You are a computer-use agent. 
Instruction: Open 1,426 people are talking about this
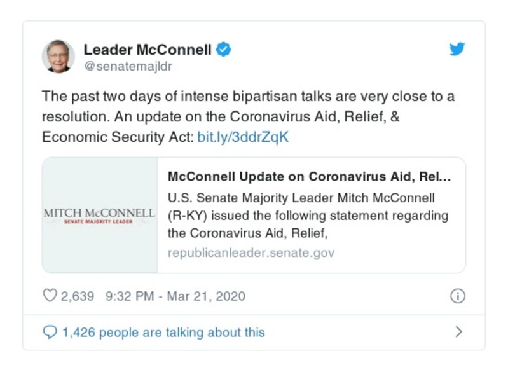coord(163,332)
